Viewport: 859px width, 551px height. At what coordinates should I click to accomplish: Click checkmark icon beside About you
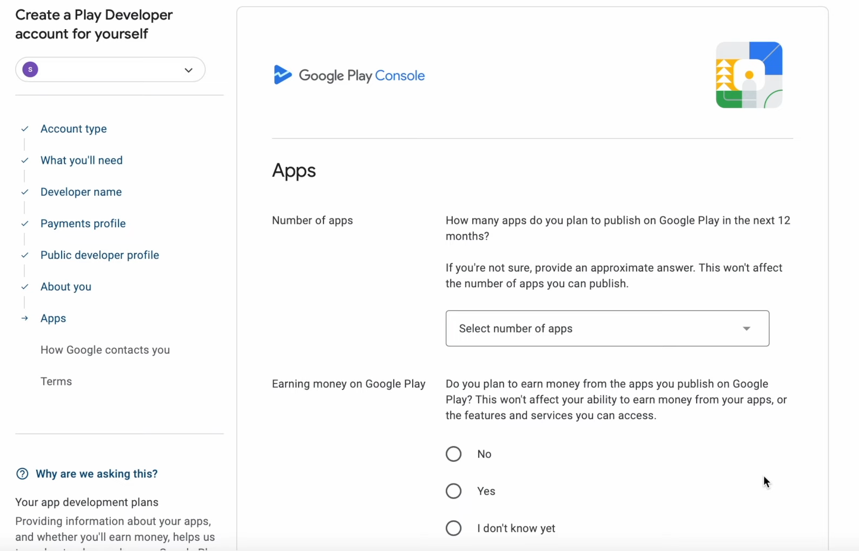click(25, 287)
